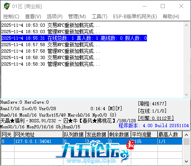The image size is (191, 166).
Task: Select the 18:57:58 交易NPC重新加载完成 log line
Action: (x=50, y=45)
